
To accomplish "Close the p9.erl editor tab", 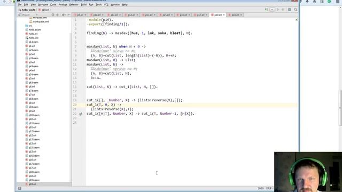I will tap(85, 15).
